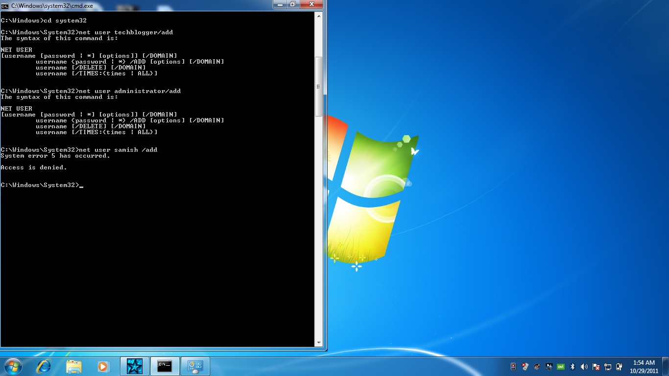Screen dimensions: 669x376
Task: Select the cmd.exe taskbar button
Action: tap(165, 366)
